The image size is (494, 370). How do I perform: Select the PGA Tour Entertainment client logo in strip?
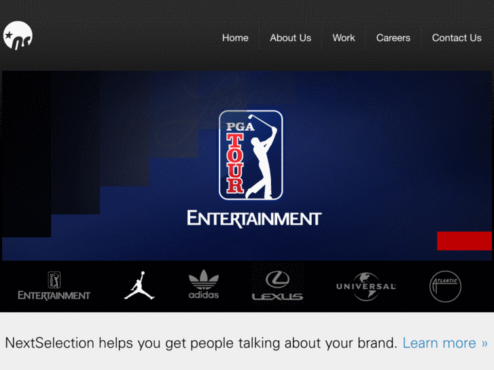pyautogui.click(x=54, y=286)
